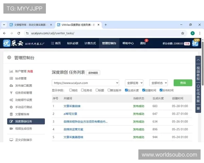The image size is (204, 163).
Task: Click the up chevron on right floating panel
Action: [x=198, y=60]
